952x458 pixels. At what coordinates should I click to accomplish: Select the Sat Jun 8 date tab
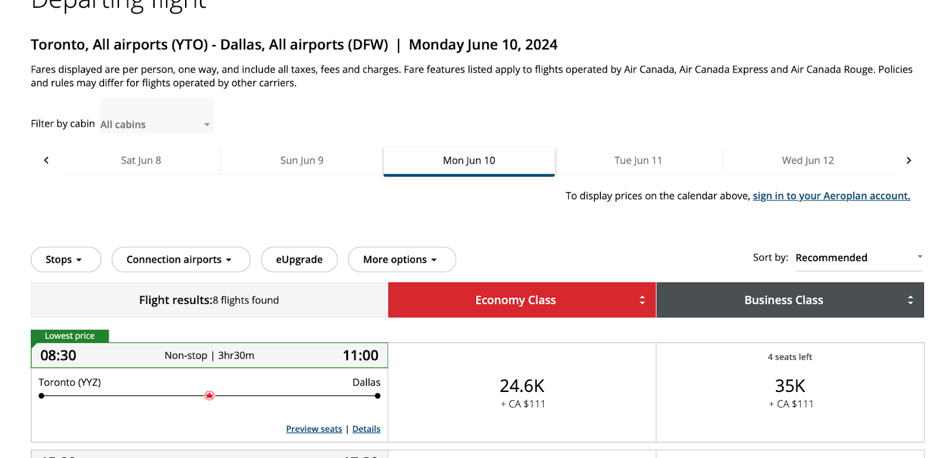click(x=141, y=161)
